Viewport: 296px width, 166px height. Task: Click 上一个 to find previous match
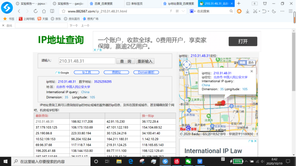coord(85,26)
